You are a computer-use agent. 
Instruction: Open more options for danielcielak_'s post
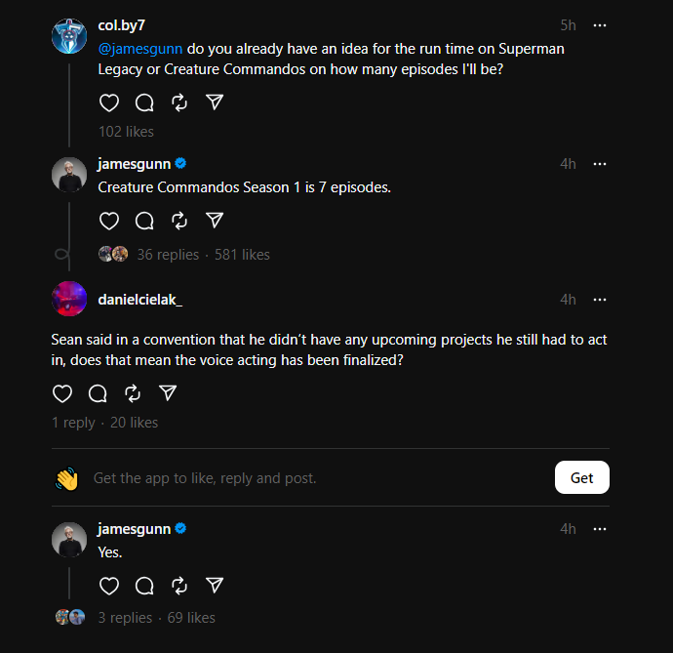(600, 300)
